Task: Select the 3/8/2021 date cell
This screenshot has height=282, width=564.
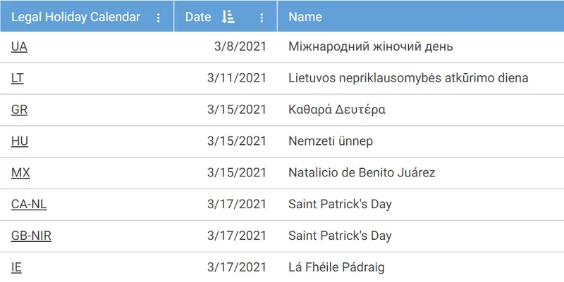Action: (240, 47)
